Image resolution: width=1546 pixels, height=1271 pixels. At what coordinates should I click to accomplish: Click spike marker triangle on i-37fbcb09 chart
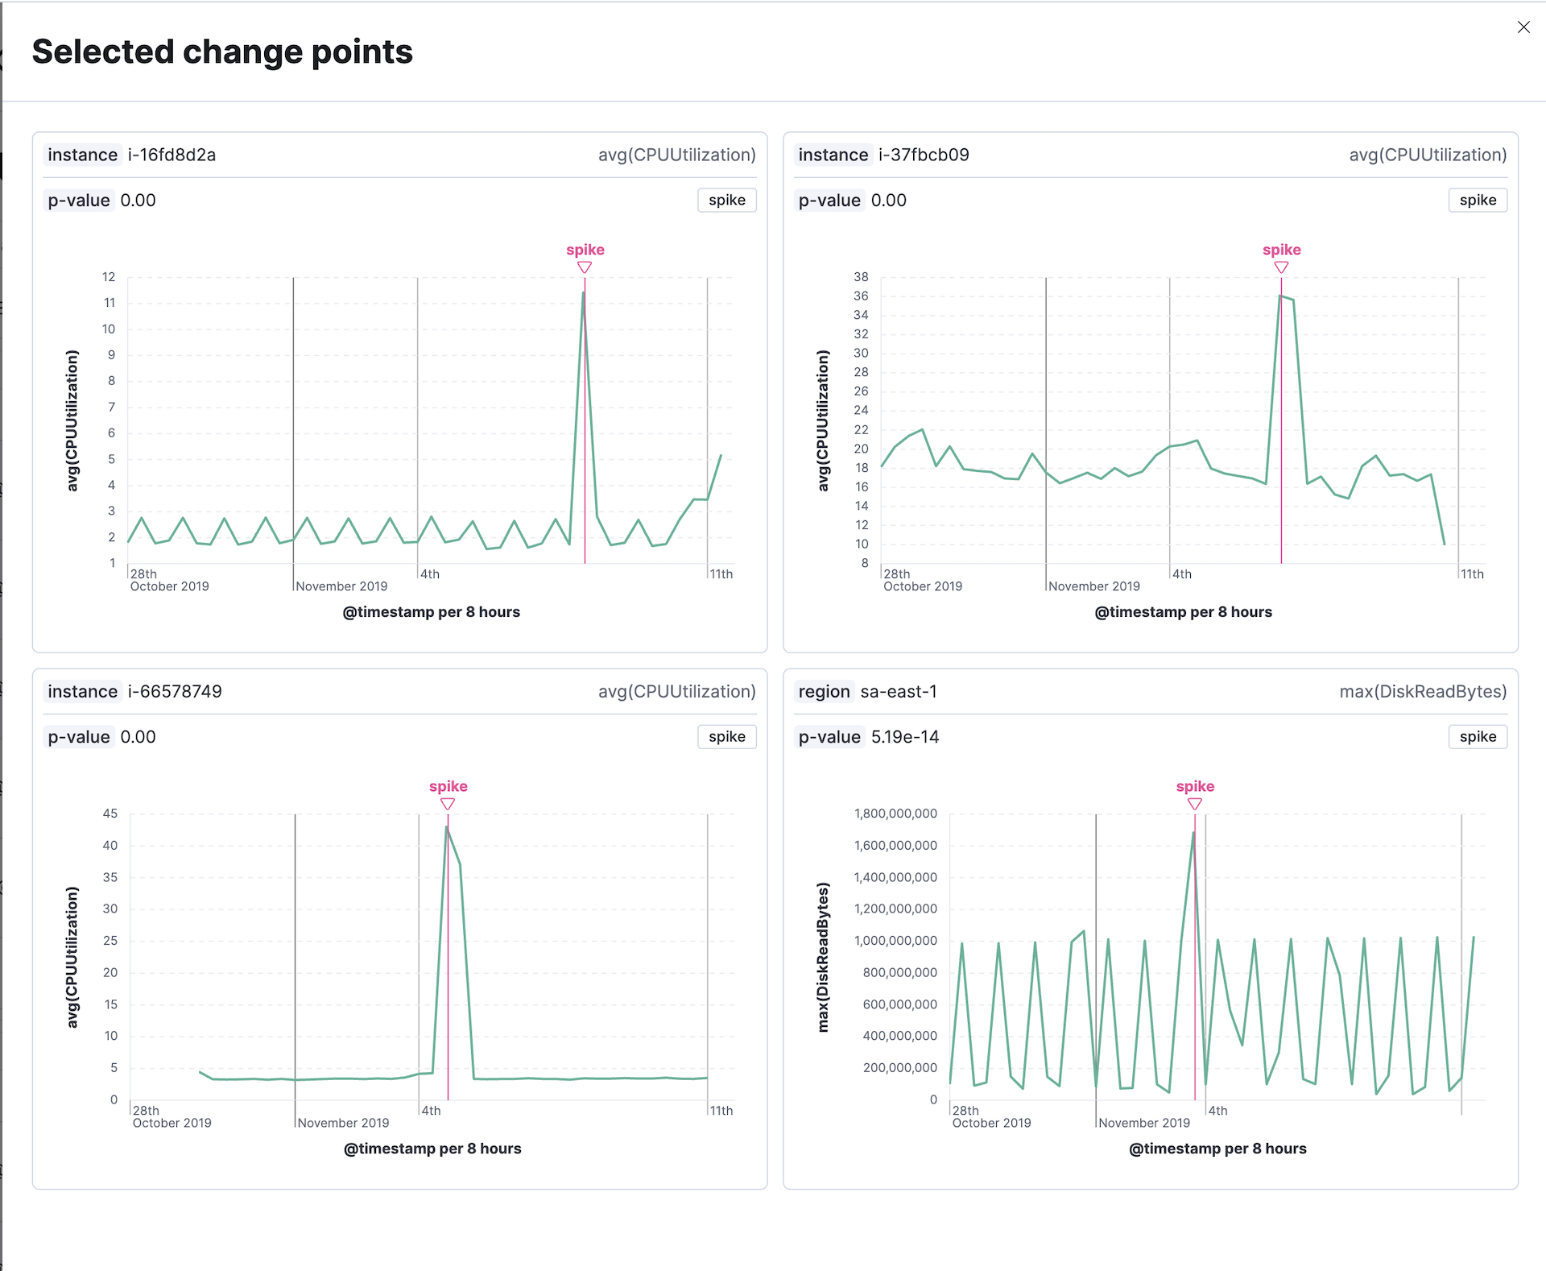click(1281, 267)
